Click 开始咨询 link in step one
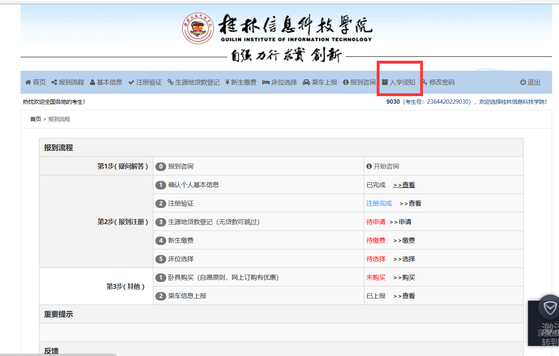This screenshot has height=356, width=559. tap(386, 167)
